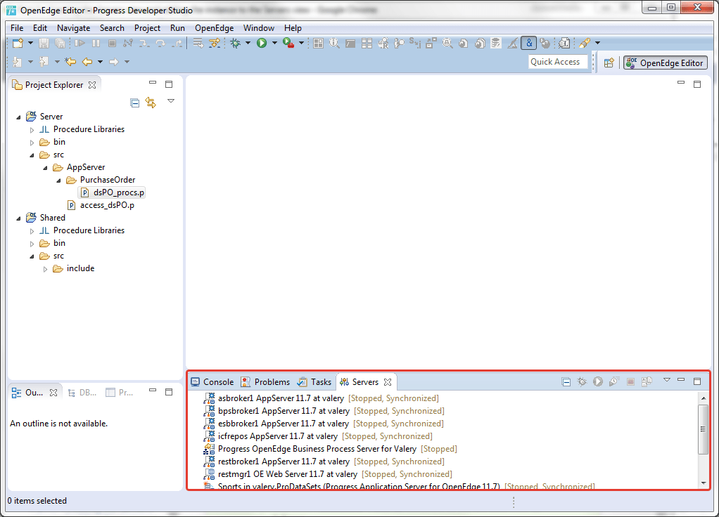Close the Servers tab
Screen dimensions: 719x517
coord(388,382)
